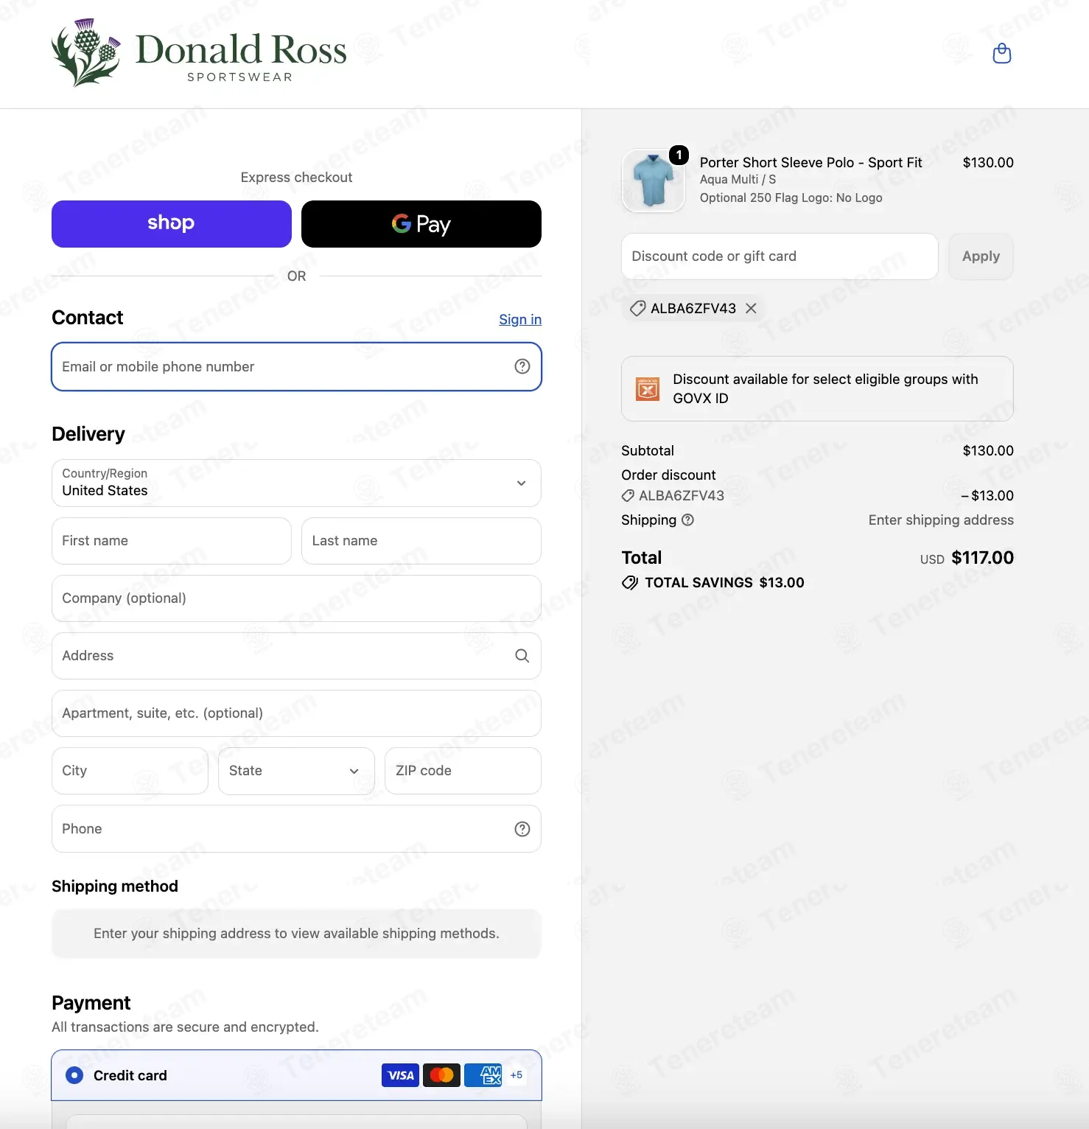Click the Optional 250 Flag Logo: No Logo text
Viewport: 1089px width, 1129px height.
click(791, 198)
